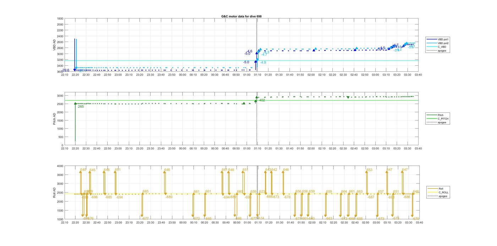
Task: Click the title "G&C motor data for dive 698"
Action: point(241,16)
